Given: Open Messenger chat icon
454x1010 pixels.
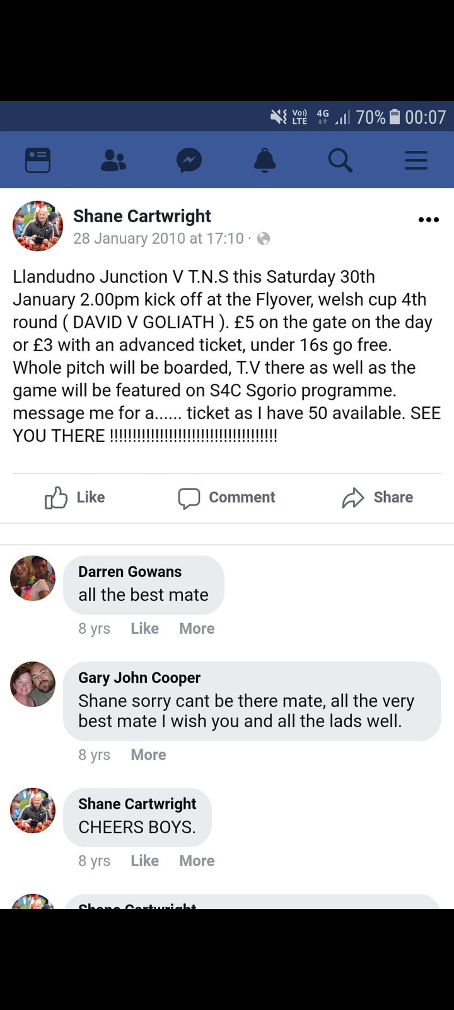Looking at the screenshot, I should point(189,160).
